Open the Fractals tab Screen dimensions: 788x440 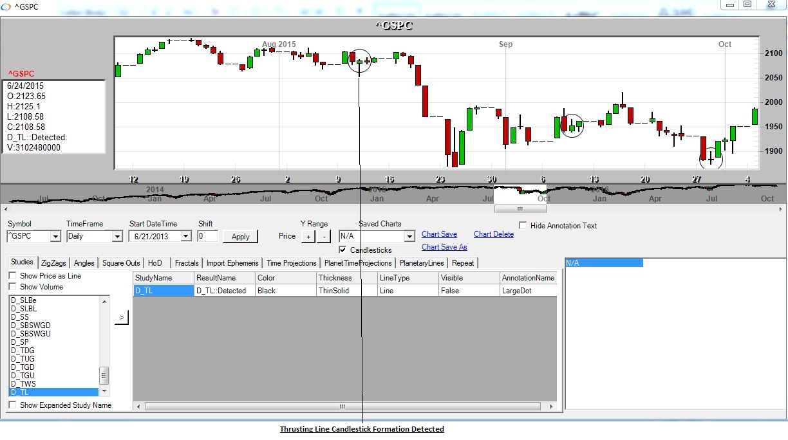pyautogui.click(x=187, y=263)
